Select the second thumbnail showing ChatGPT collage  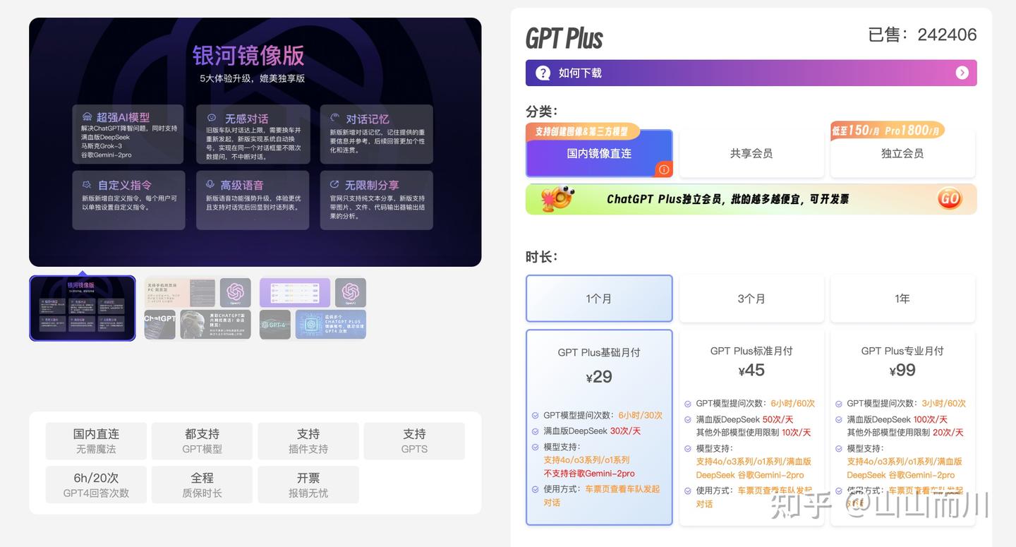tap(198, 308)
